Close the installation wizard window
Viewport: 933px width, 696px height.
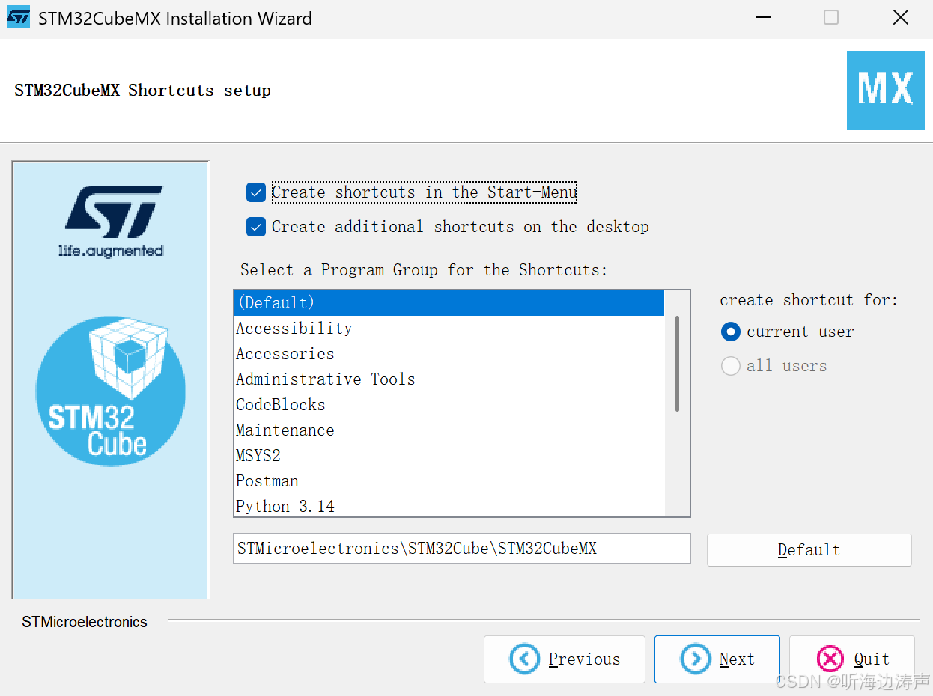point(901,17)
